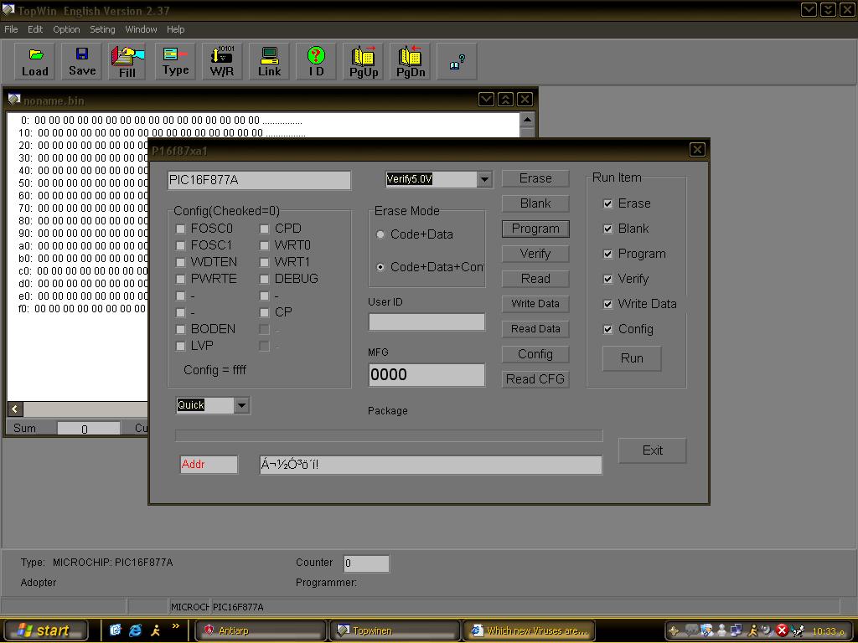Toggle the FOSC1 config checkbox
The height and width of the screenshot is (643, 858).
pyautogui.click(x=180, y=245)
